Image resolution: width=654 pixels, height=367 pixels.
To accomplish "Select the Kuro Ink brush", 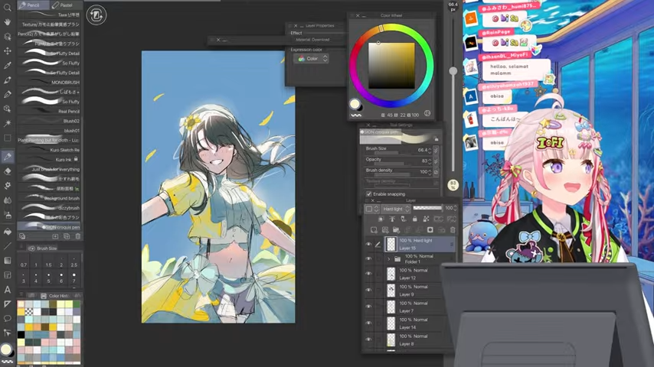I will (x=49, y=160).
